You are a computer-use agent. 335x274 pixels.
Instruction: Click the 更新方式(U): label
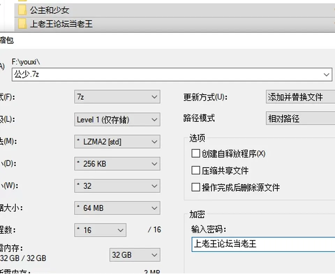coord(205,97)
